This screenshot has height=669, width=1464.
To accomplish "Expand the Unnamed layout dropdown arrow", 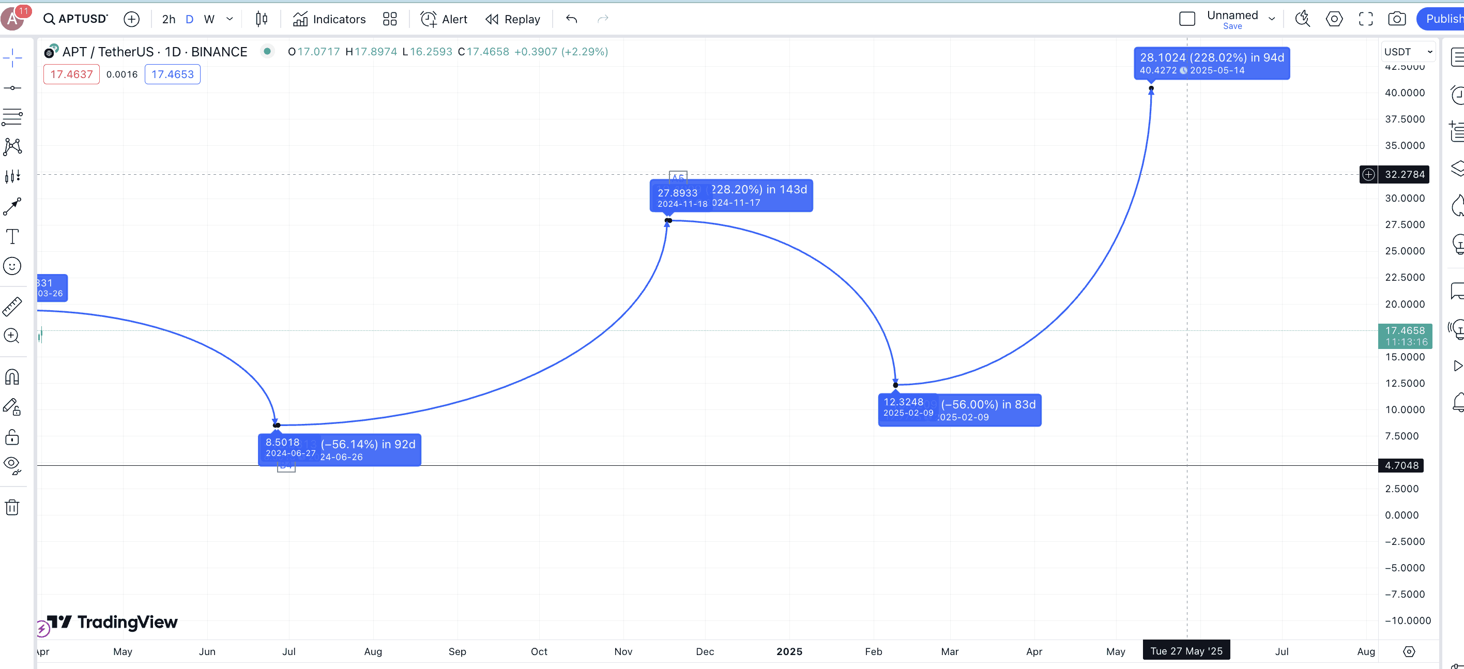I will tap(1272, 19).
